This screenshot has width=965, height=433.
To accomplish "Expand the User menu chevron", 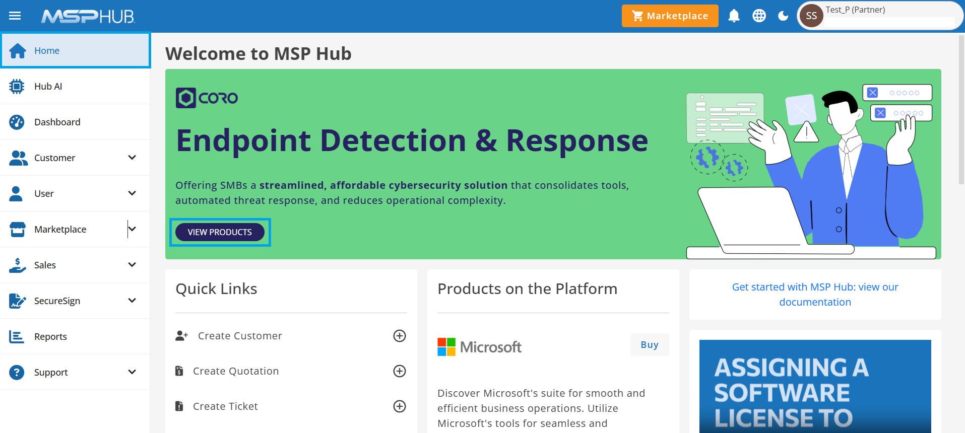I will pos(132,193).
